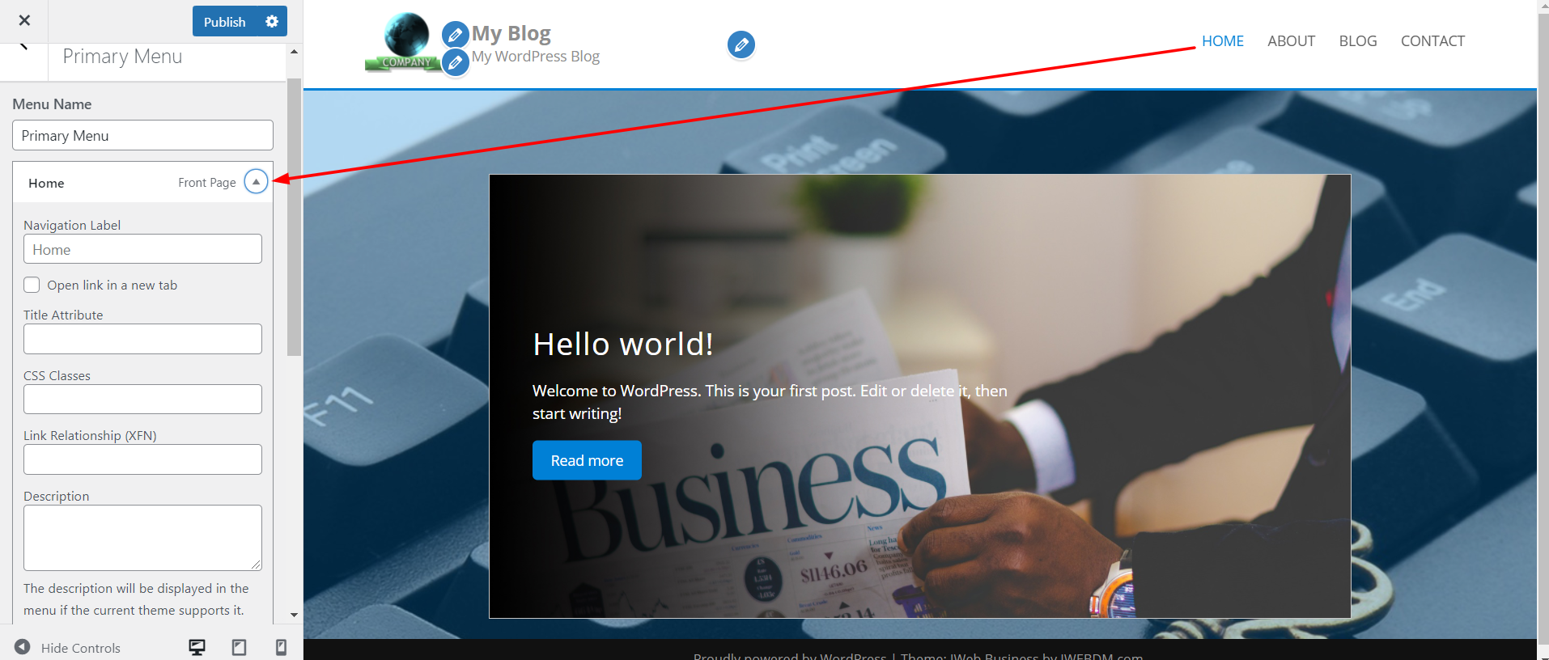Screen dimensions: 1549x660
Task: Click the preview page vertical scrollbar
Action: [1543, 330]
